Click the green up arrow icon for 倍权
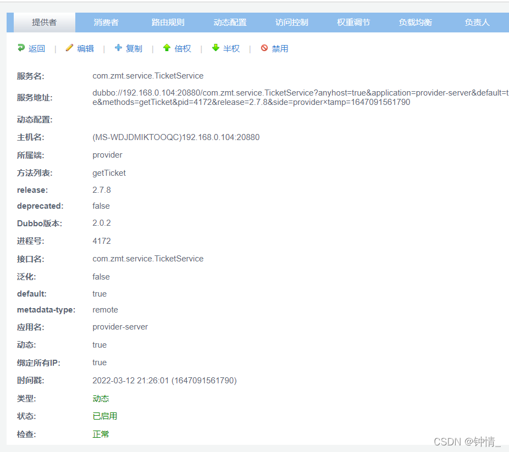The height and width of the screenshot is (452, 509). (x=166, y=48)
